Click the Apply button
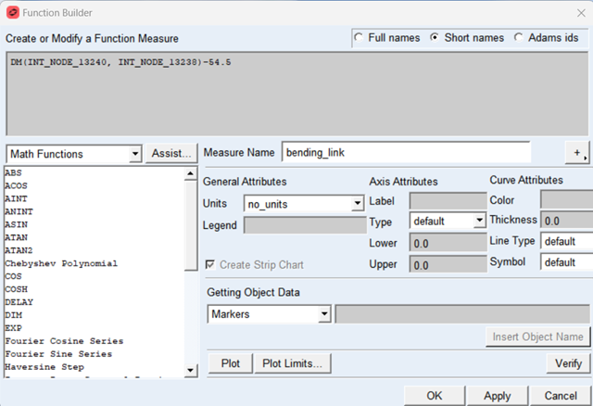593x406 pixels. coord(498,395)
